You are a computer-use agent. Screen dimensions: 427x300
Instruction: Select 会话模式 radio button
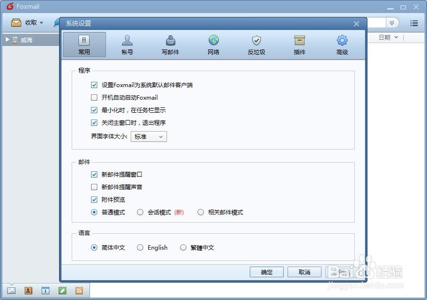(140, 212)
